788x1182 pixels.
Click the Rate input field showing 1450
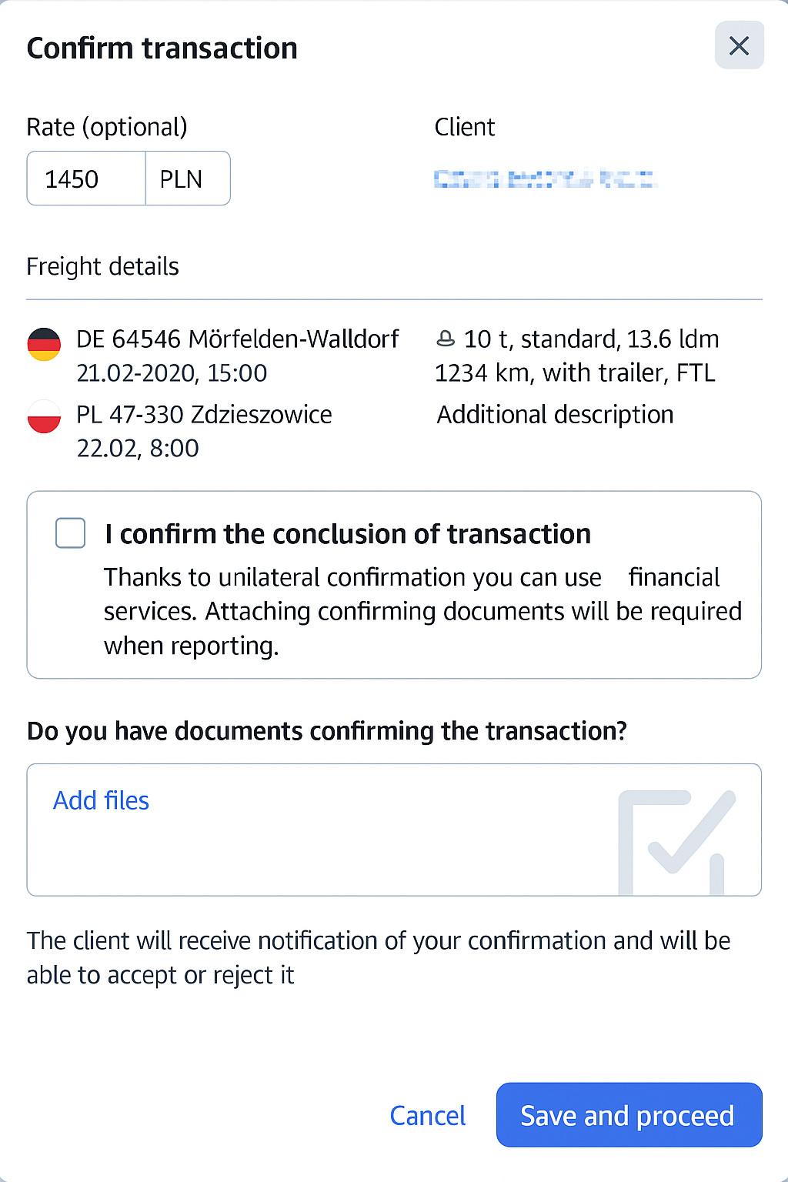86,179
